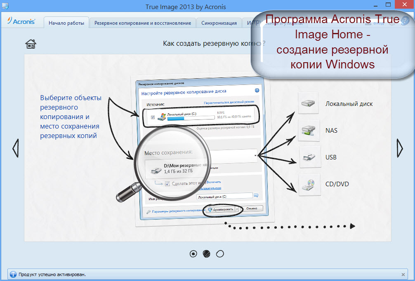This screenshot has height=281, width=415.
Task: Open the arrow beside Архивировать button
Action: [237, 209]
